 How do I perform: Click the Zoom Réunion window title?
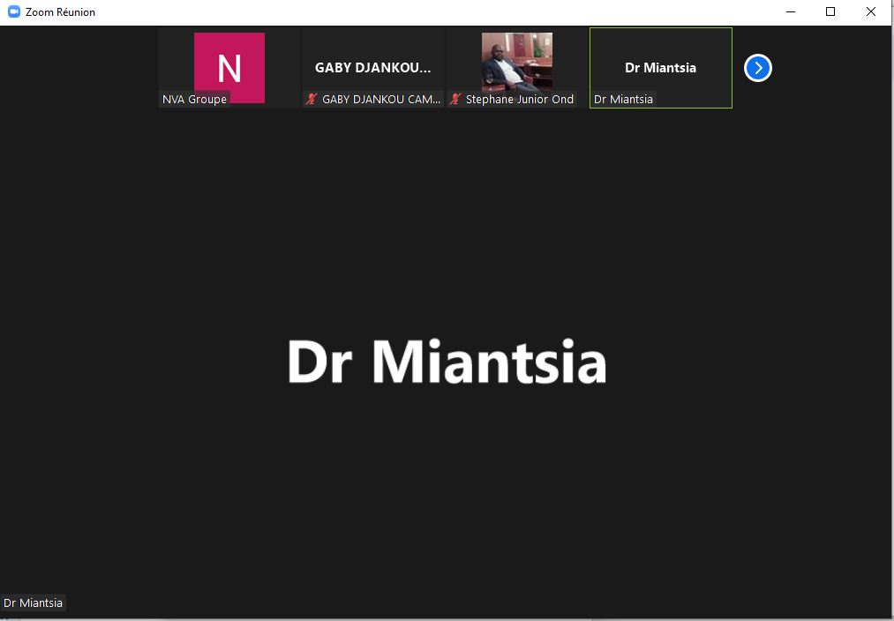(60, 12)
